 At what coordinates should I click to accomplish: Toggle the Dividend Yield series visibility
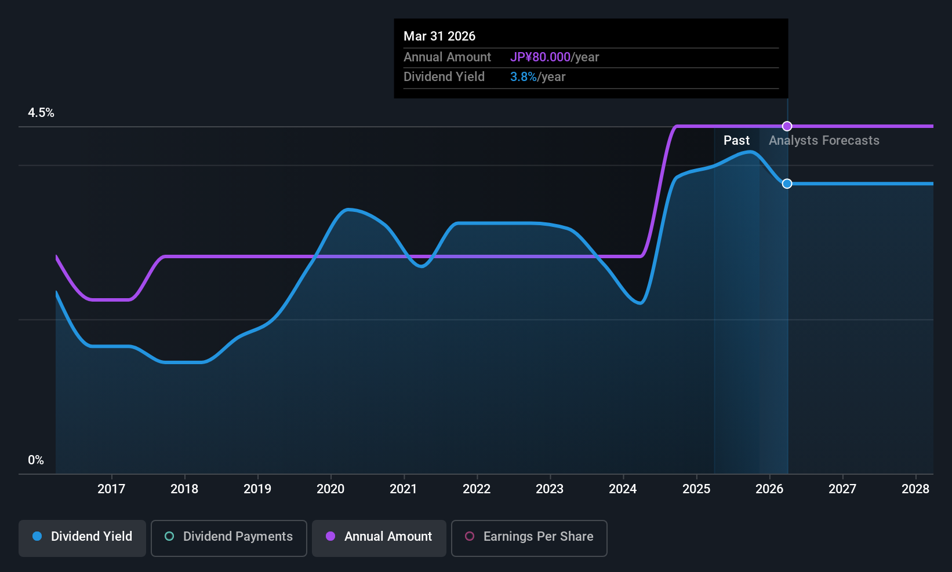tap(82, 538)
